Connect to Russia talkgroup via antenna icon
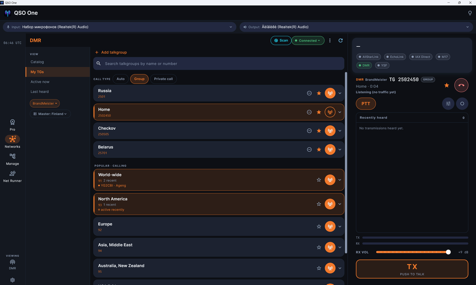Image resolution: width=476 pixels, height=285 pixels. 330,93
